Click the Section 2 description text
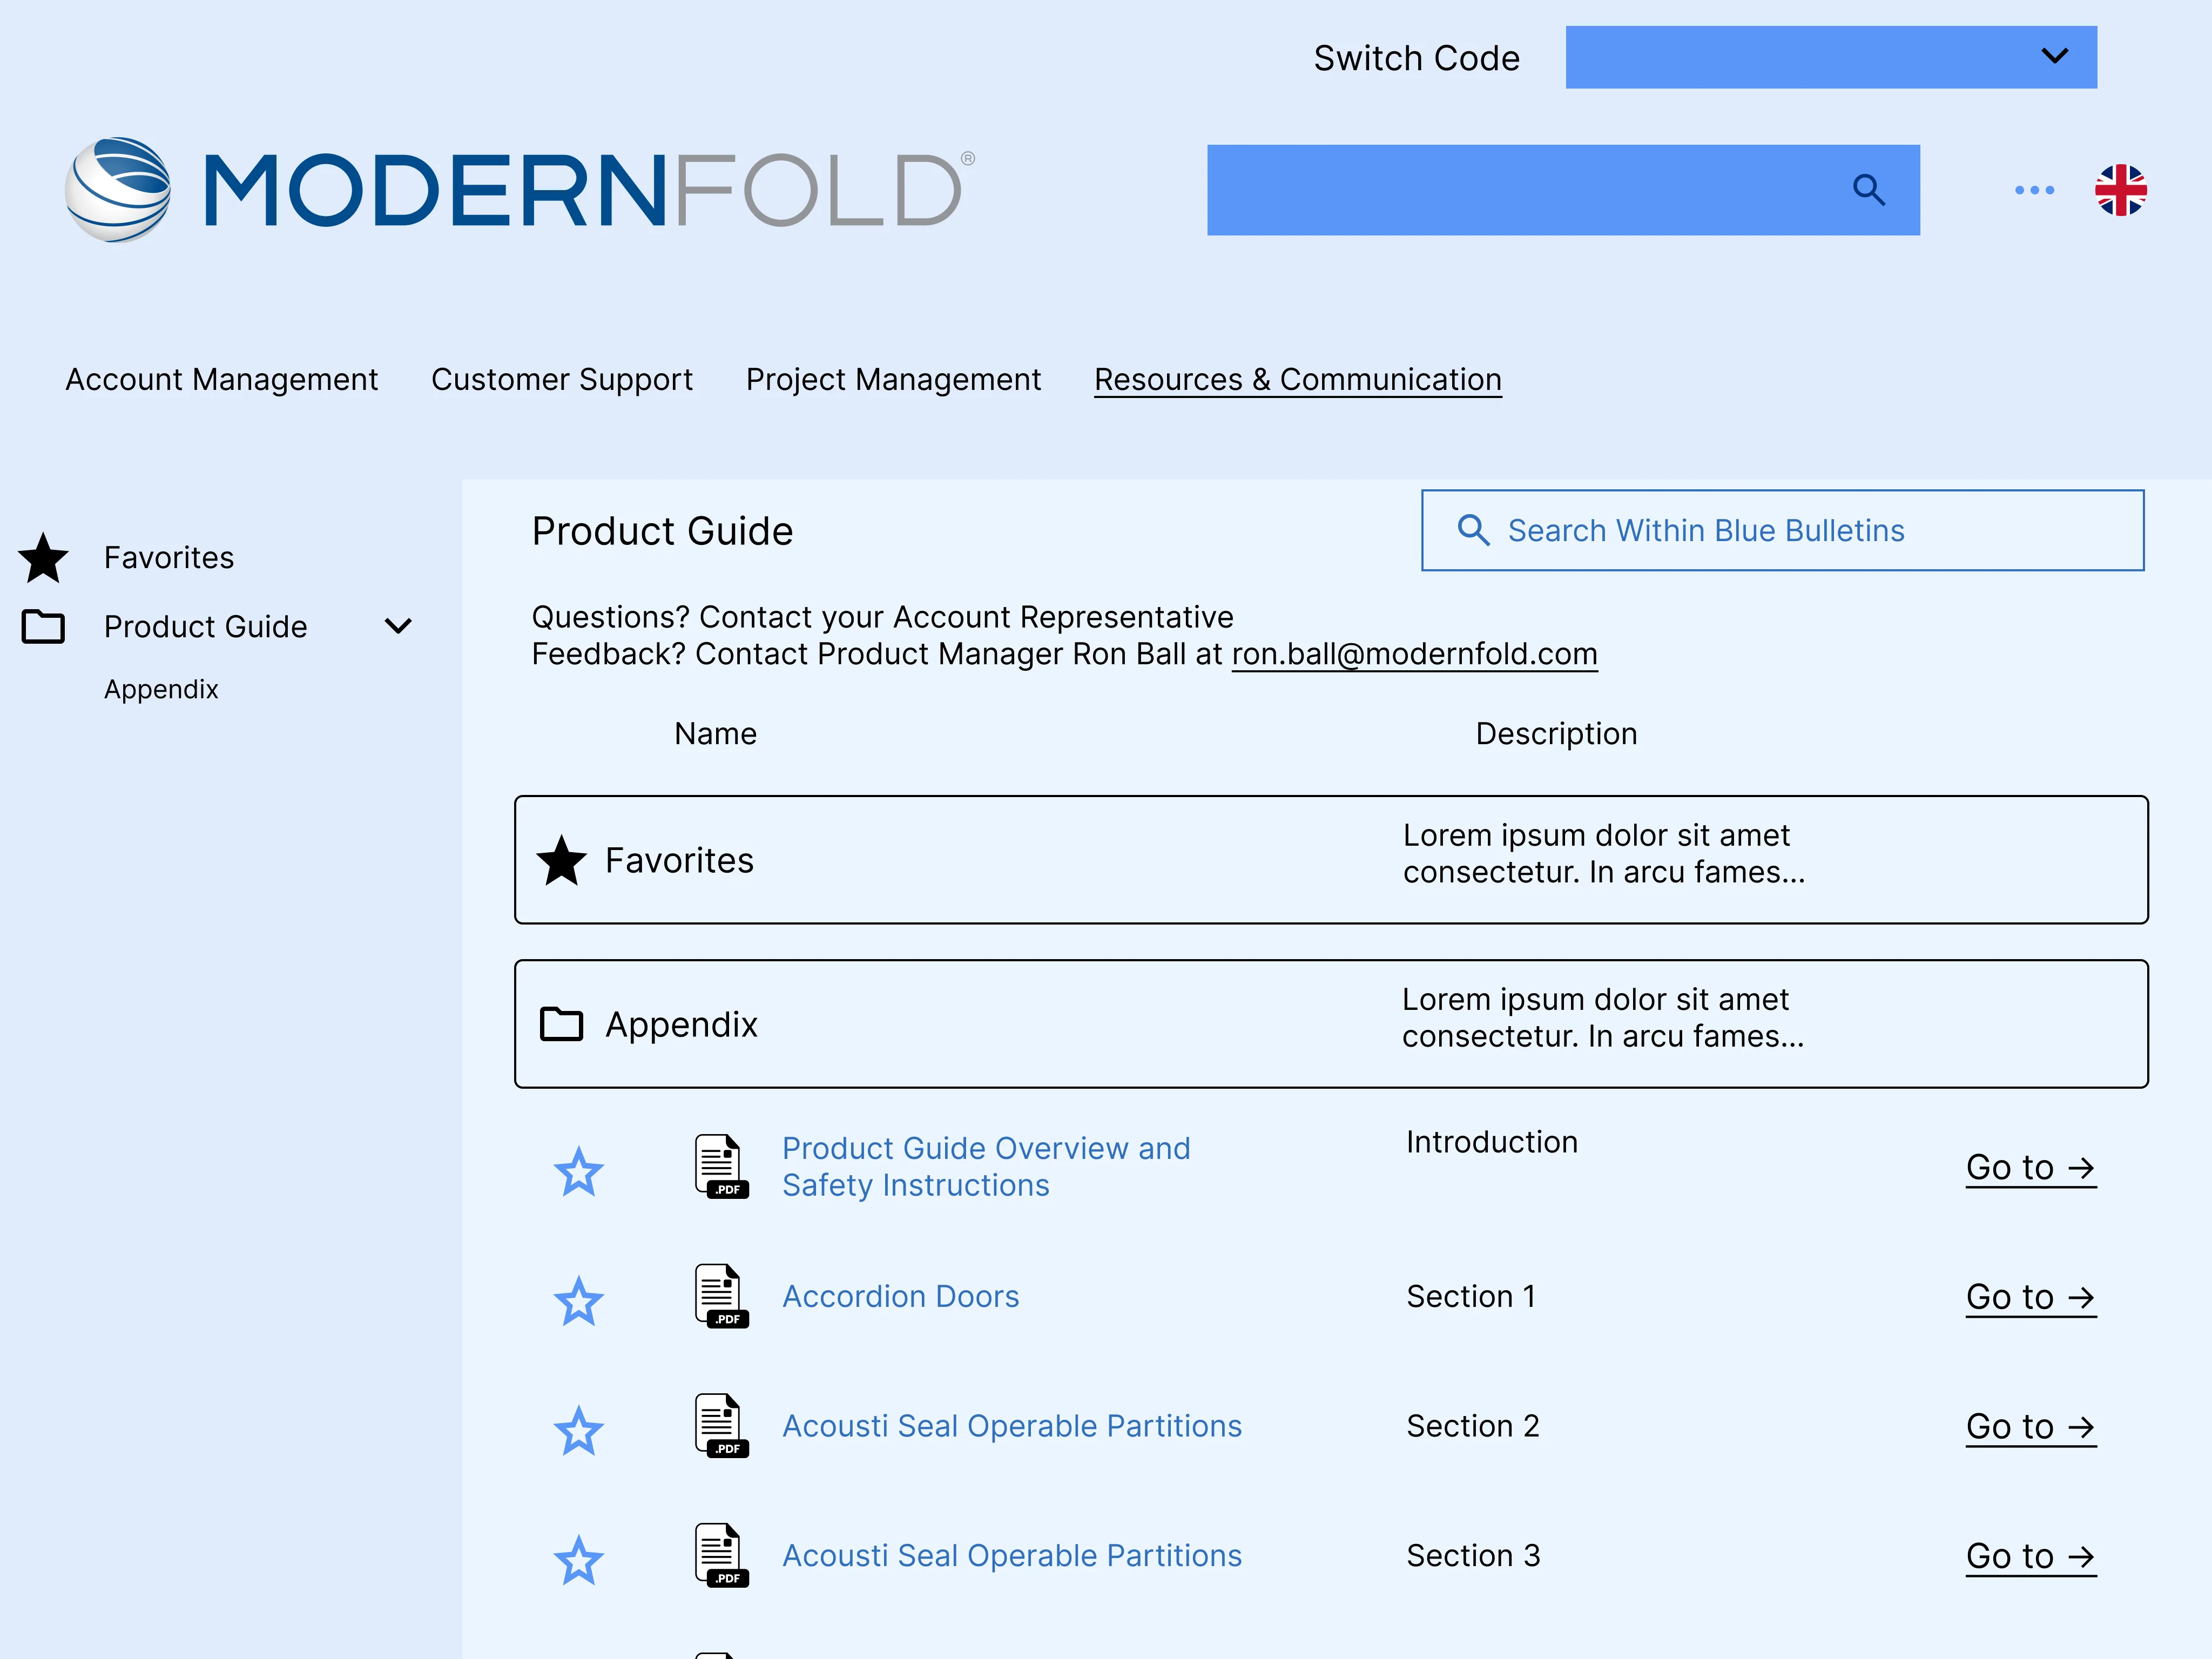Screen dimensions: 2212x1659 1472,1426
